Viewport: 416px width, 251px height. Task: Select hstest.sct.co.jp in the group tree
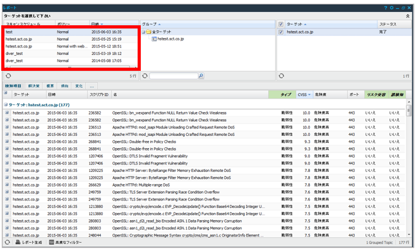coord(170,39)
